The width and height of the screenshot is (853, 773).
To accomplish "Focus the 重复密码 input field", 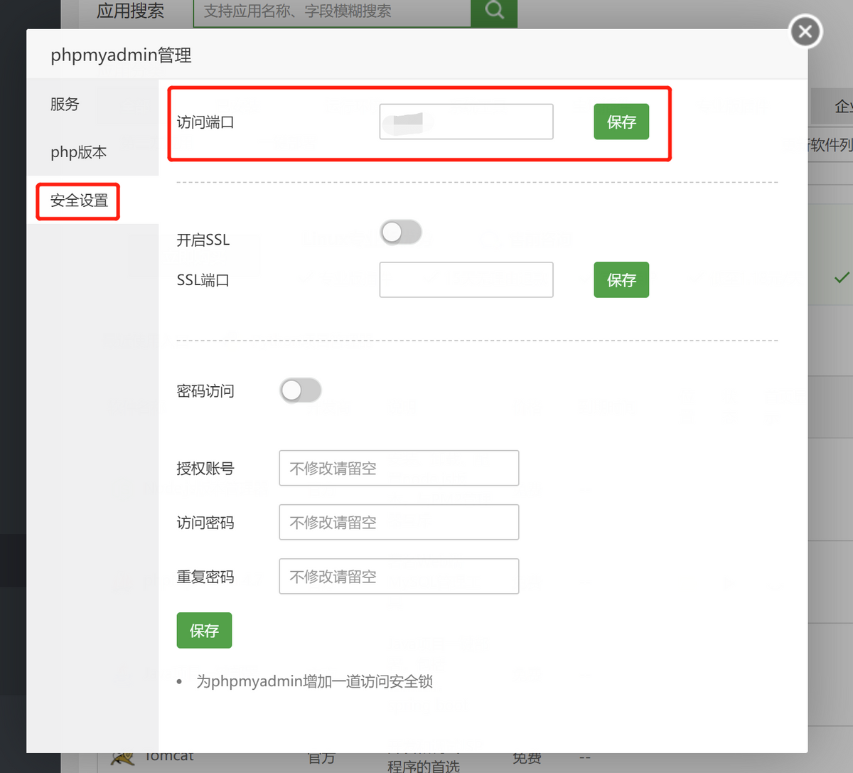I will (399, 576).
